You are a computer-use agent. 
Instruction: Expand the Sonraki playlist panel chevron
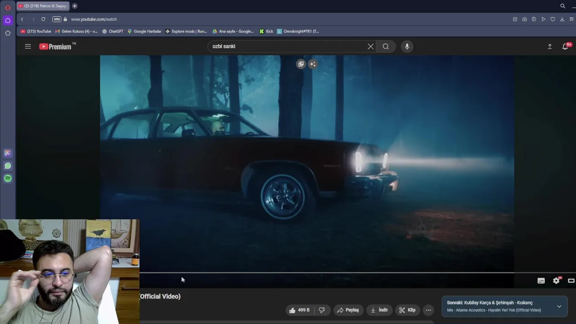click(x=559, y=306)
